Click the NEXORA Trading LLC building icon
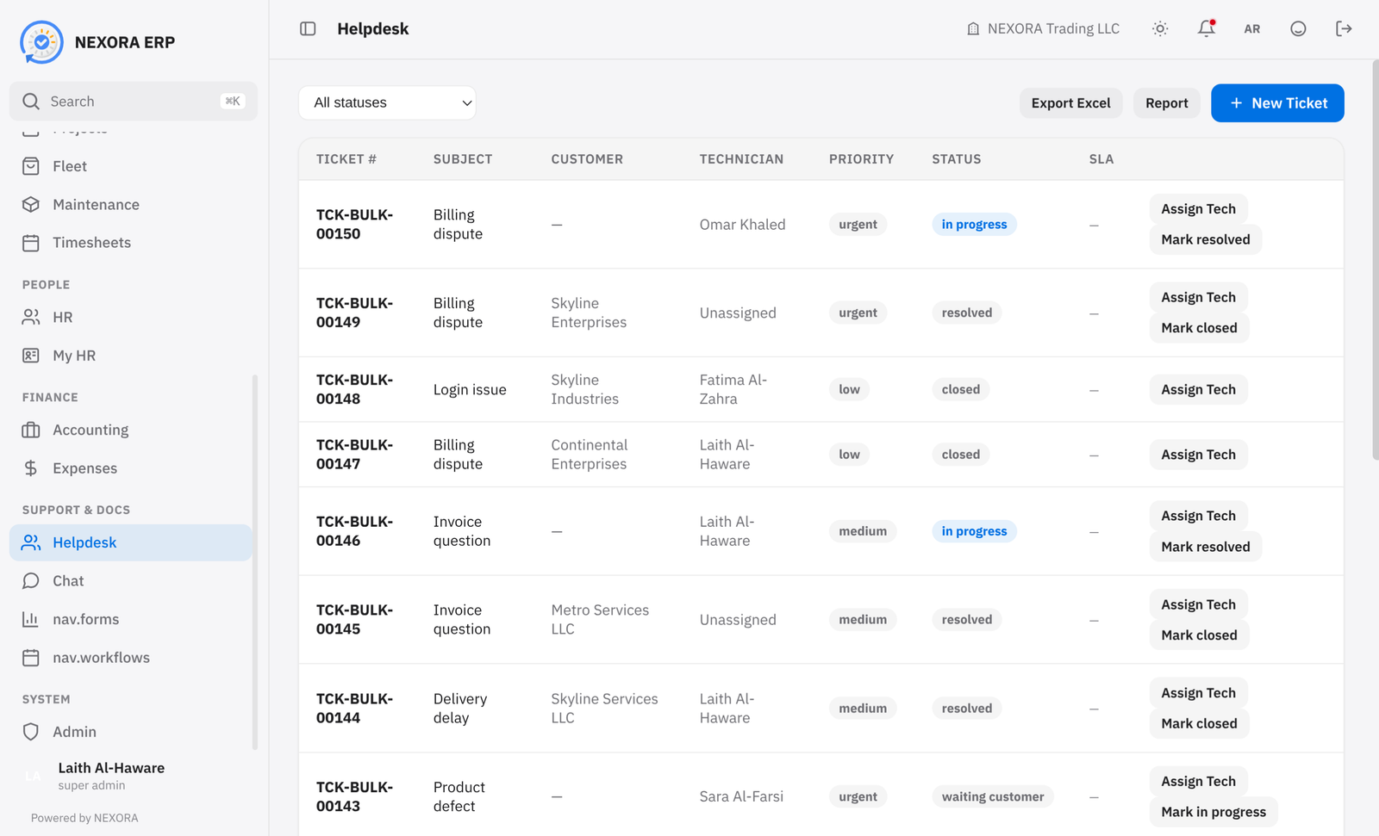Screen dimensions: 1379x836 (x=973, y=28)
